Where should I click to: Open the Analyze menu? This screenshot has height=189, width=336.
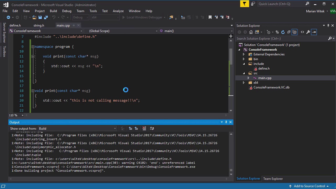[118, 11]
